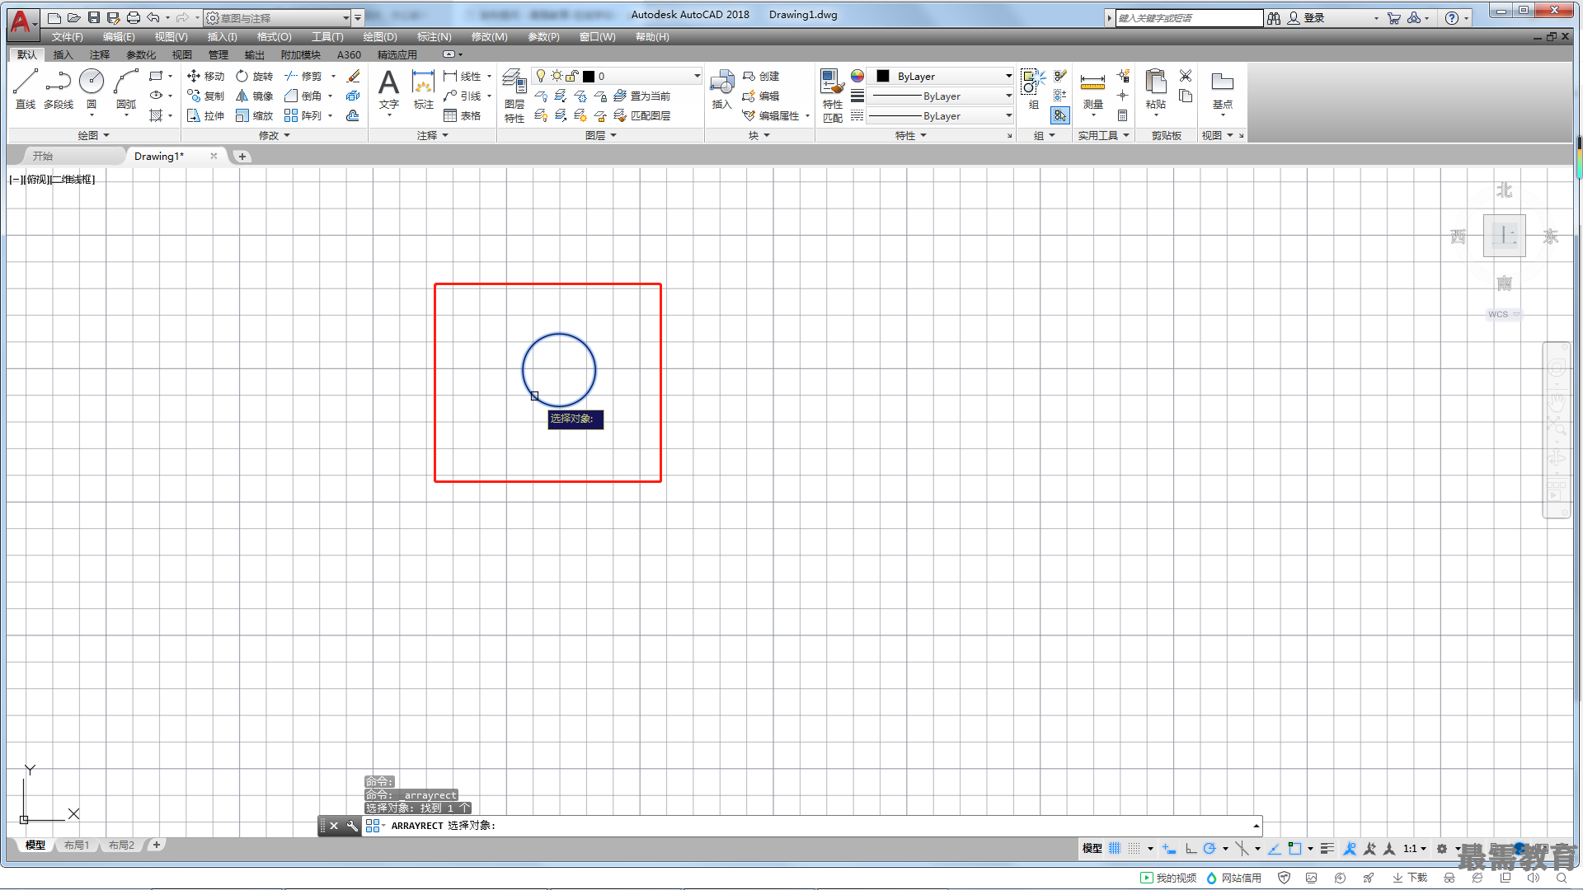
Task: Click the 登录 (Sign In) button
Action: pos(1306,17)
